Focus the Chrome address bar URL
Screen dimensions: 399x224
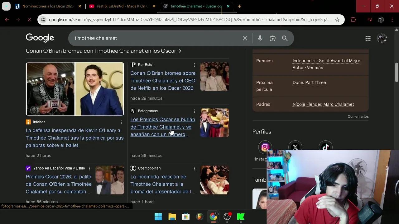[190, 20]
